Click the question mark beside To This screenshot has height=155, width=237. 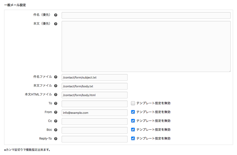coord(56,103)
